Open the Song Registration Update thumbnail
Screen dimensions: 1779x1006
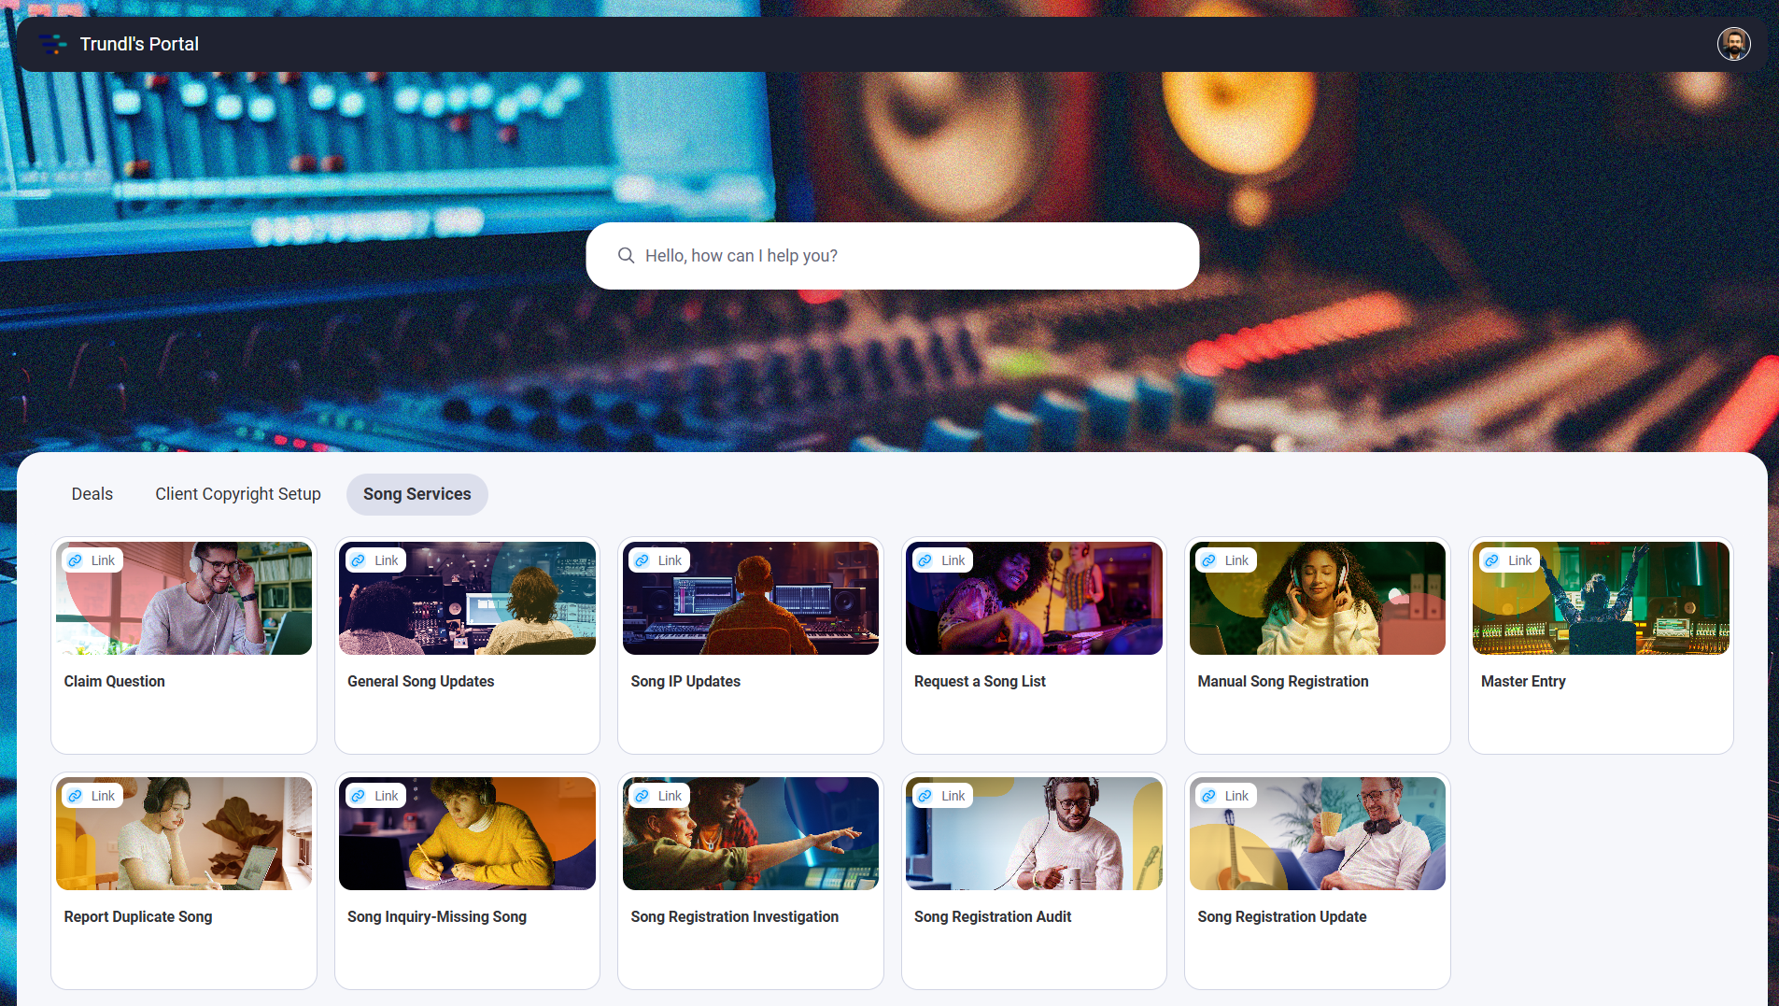(x=1318, y=833)
